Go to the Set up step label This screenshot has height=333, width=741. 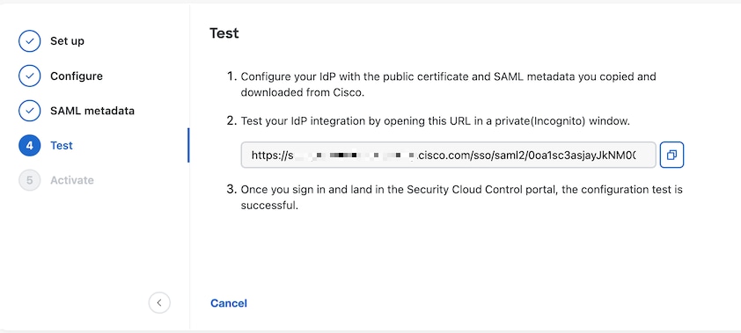point(67,41)
